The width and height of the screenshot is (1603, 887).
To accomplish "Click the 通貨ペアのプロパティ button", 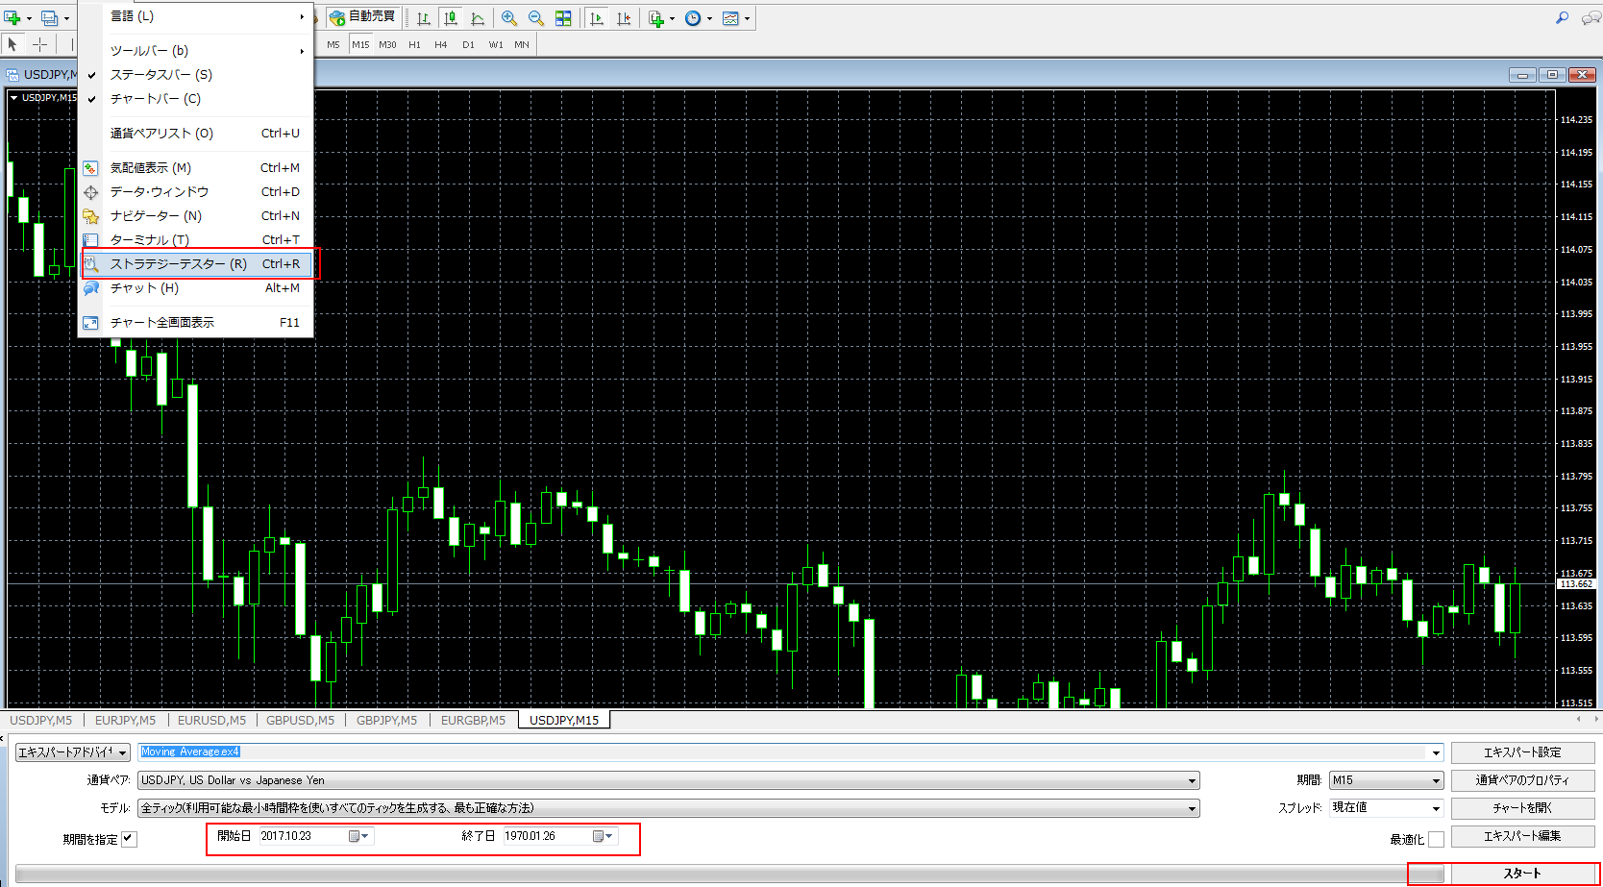I will pyautogui.click(x=1522, y=780).
